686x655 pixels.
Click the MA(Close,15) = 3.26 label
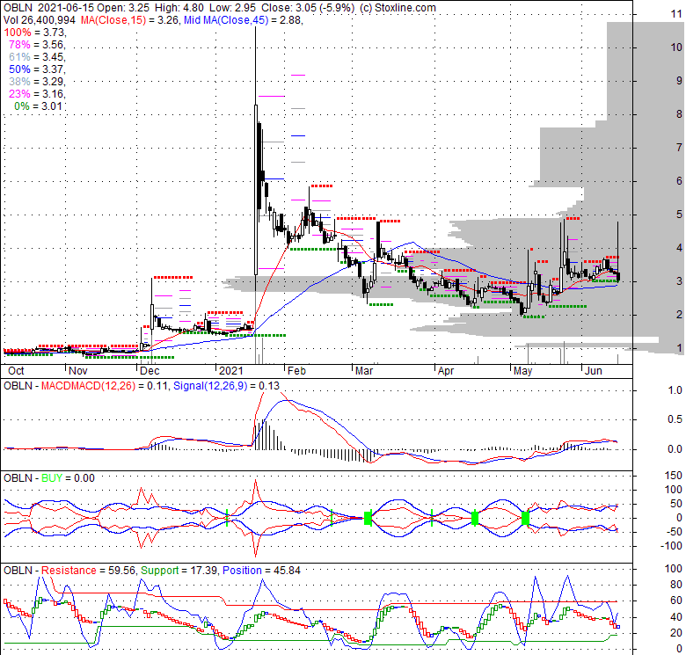130,19
